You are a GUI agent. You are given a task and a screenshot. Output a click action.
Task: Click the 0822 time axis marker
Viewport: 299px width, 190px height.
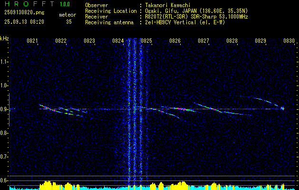[61, 40]
